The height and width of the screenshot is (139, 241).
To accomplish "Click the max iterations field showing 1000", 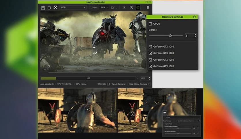I will 144,78.
